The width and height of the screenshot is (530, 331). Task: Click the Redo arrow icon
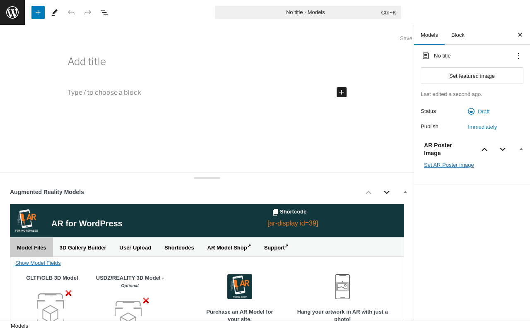[x=88, y=12]
